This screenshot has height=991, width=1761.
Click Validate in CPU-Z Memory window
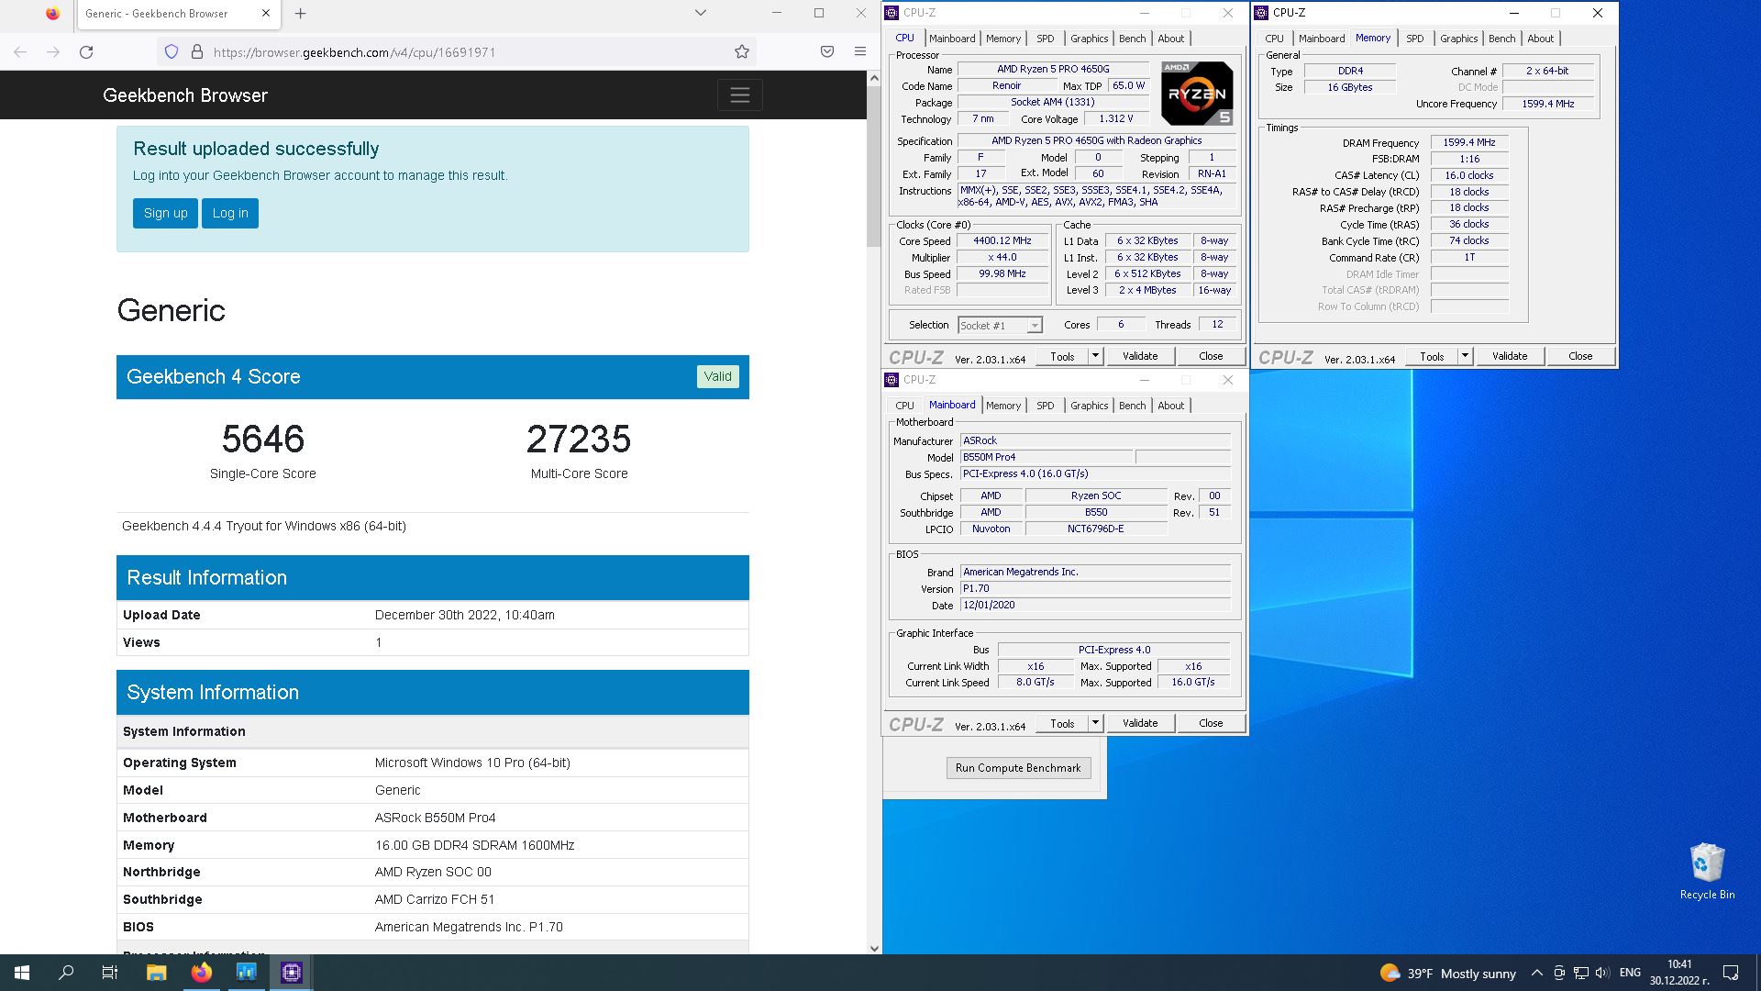1510,356
